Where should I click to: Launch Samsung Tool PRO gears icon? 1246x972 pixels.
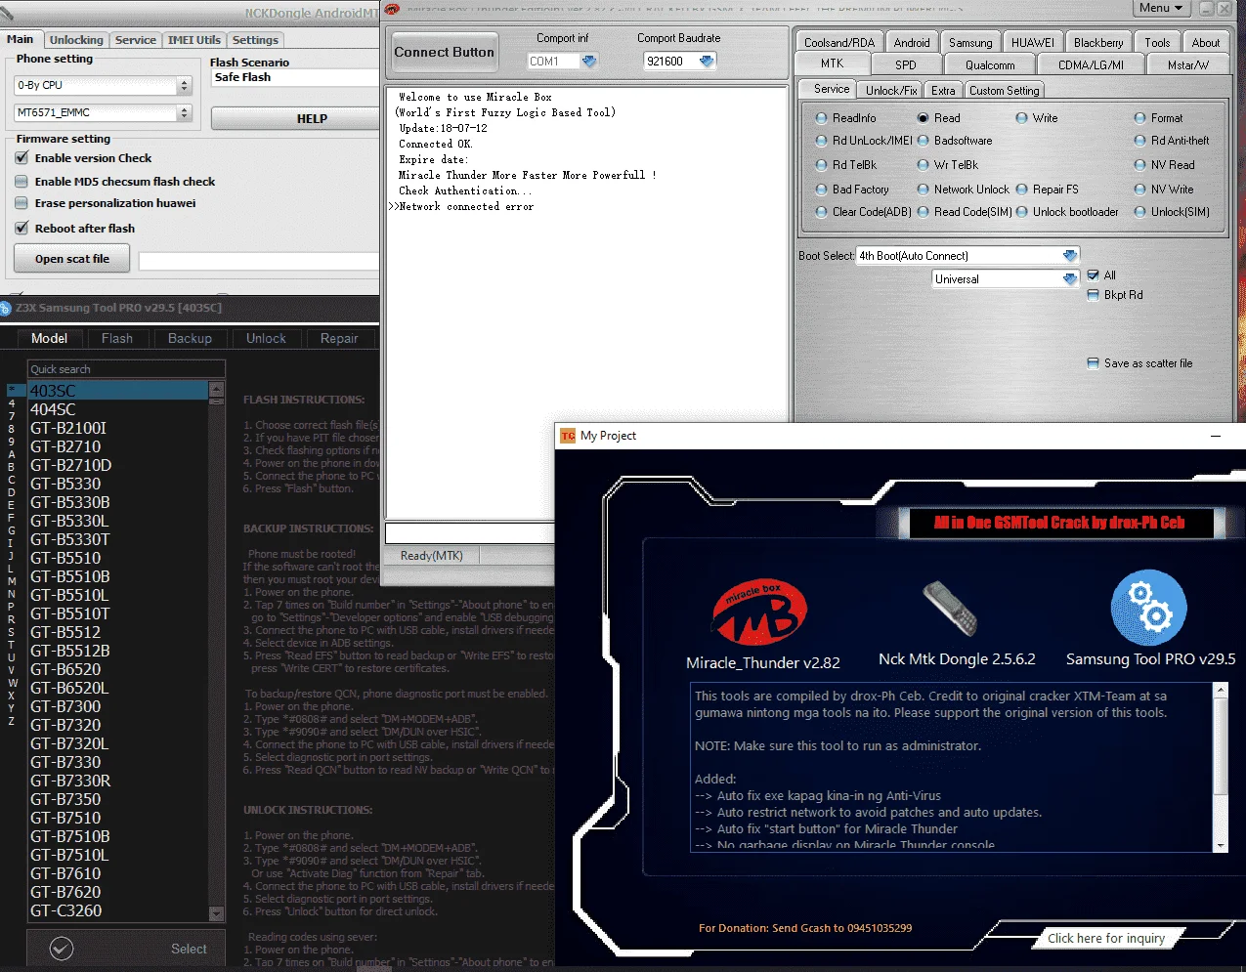click(1149, 608)
